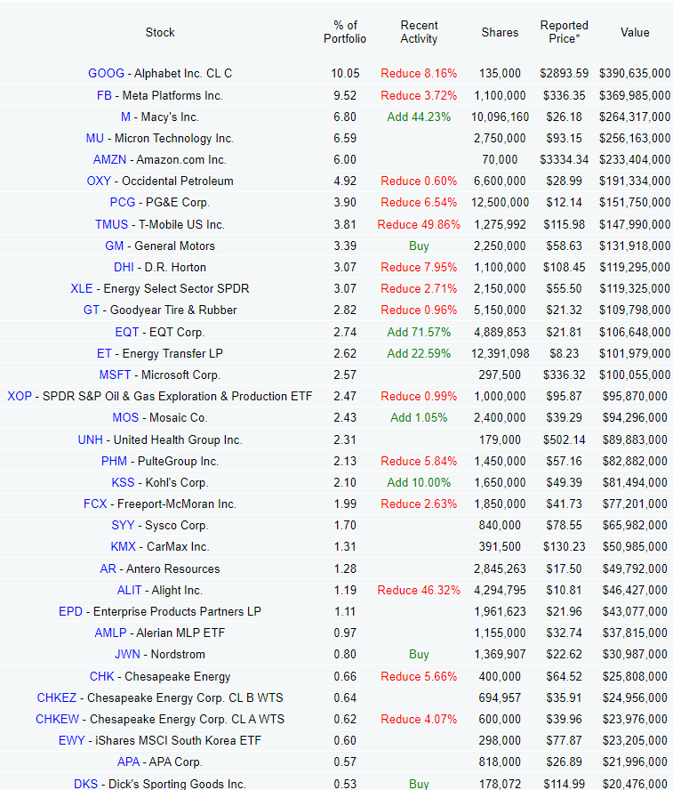The height and width of the screenshot is (790, 673).
Task: Click the $390,635,000 value cell
Action: point(635,74)
